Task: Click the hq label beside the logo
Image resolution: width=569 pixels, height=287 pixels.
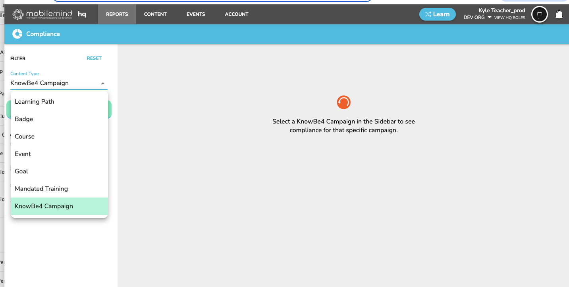Action: 82,14
